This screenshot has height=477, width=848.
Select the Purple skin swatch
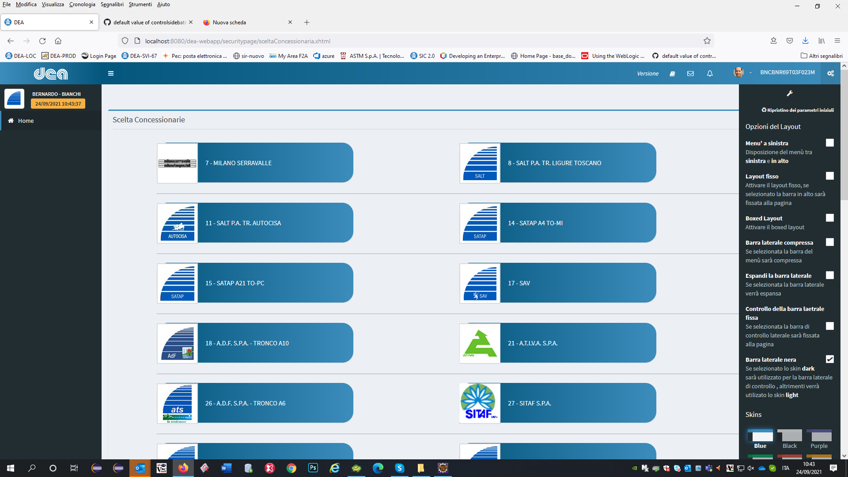pyautogui.click(x=819, y=435)
